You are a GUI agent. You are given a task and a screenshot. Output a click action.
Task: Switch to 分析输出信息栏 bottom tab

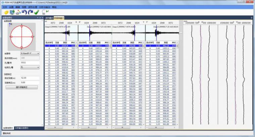[x=21, y=128]
